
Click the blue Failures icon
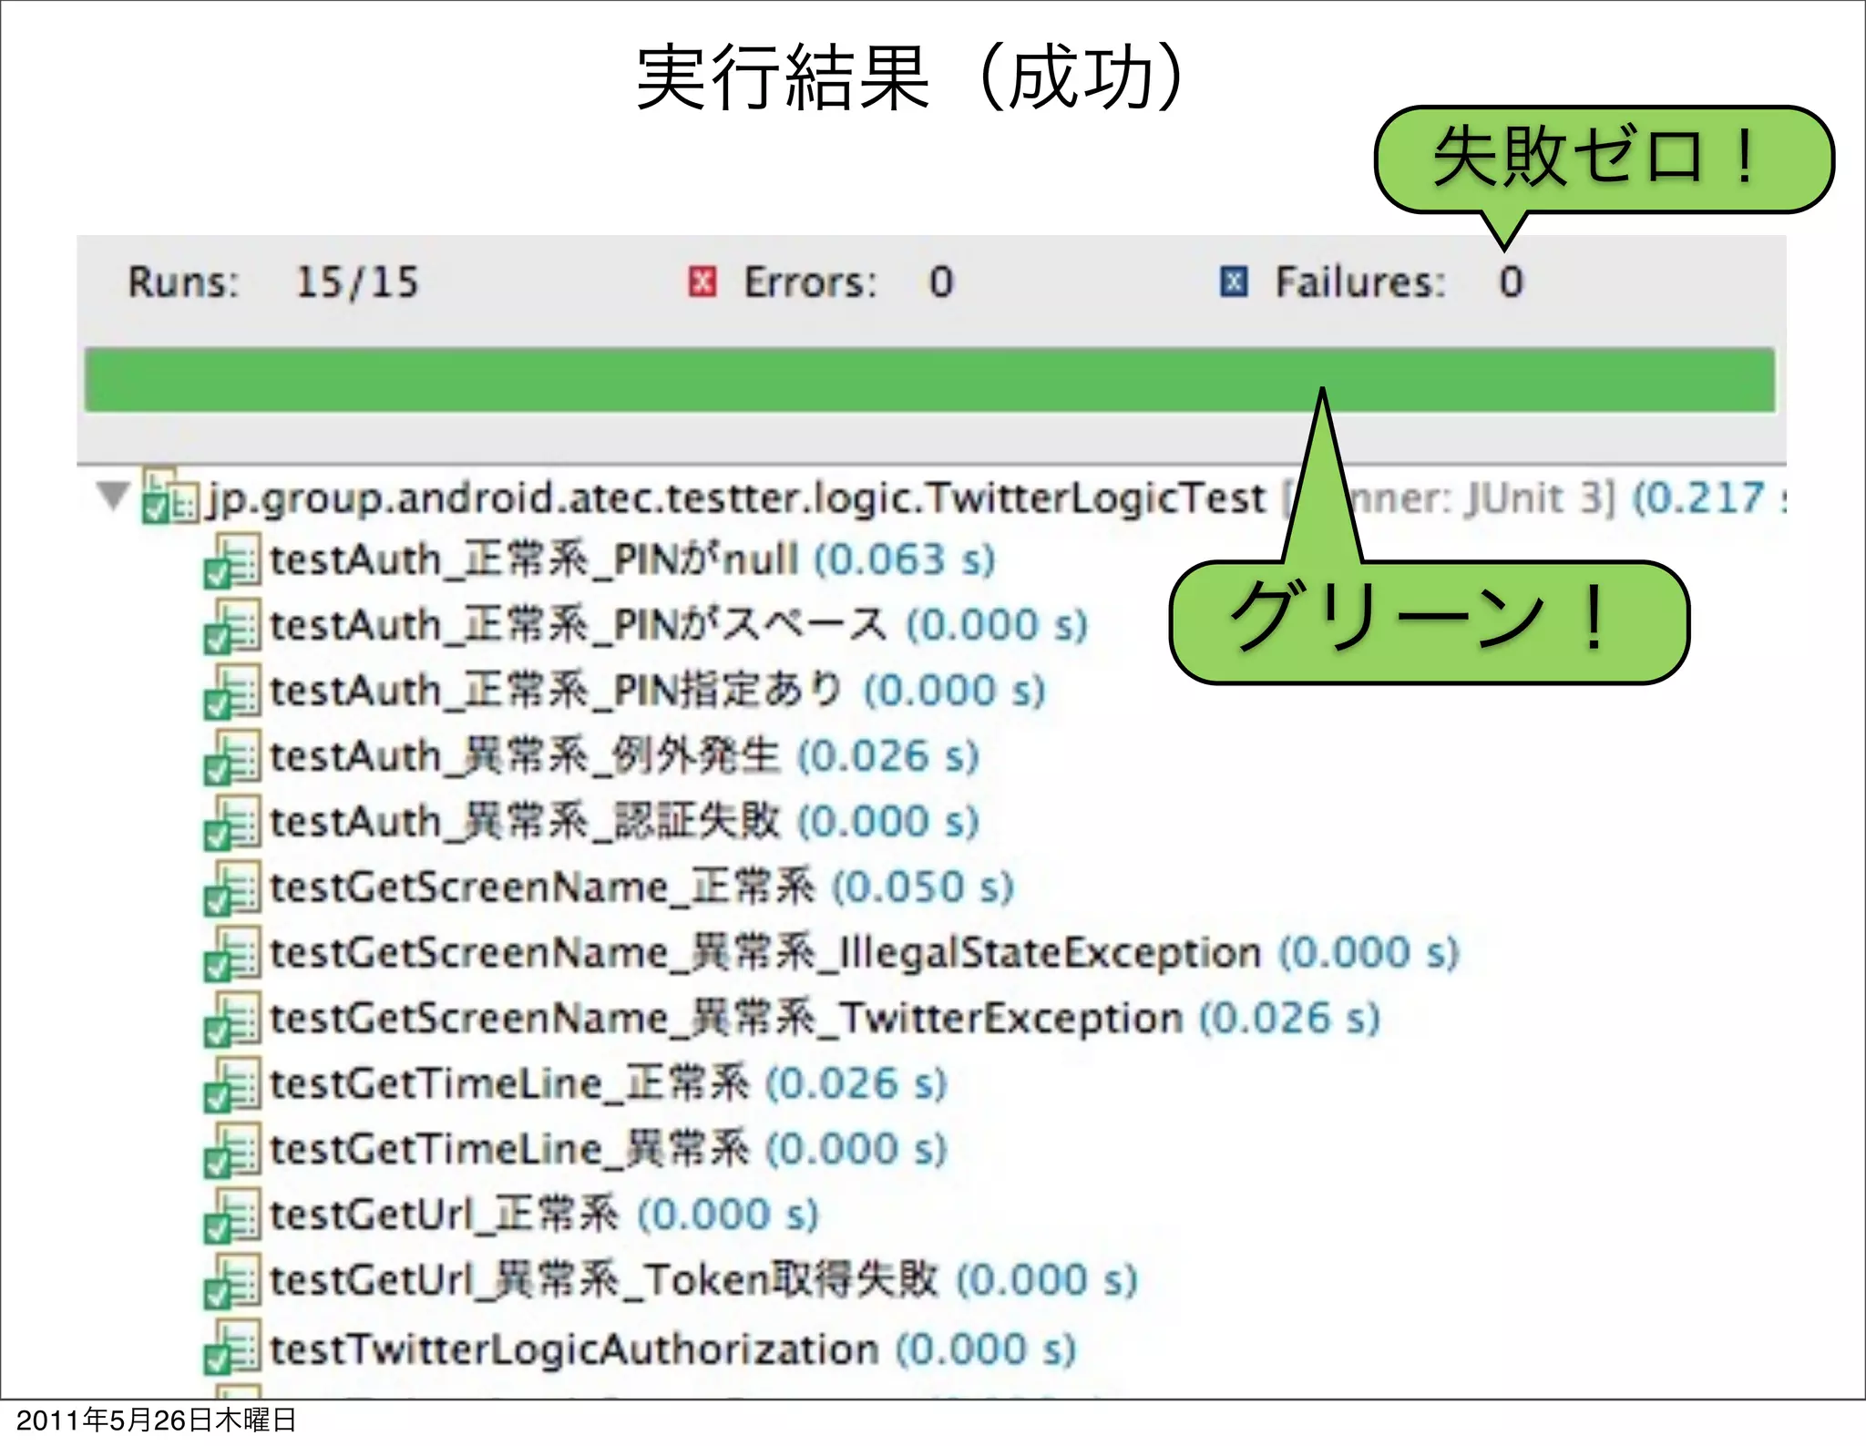tap(1233, 282)
